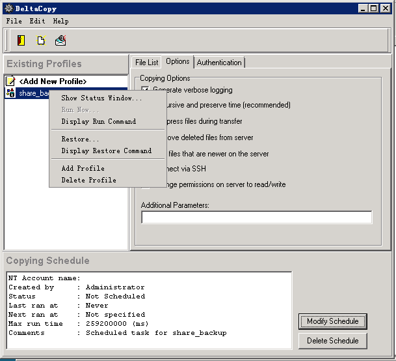396x361 pixels.
Task: Click the DeltaCopy title bar app icon
Action: pos(8,8)
